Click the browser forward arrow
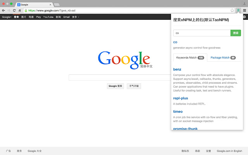248x155 pixels. pyautogui.click(x=9, y=10)
